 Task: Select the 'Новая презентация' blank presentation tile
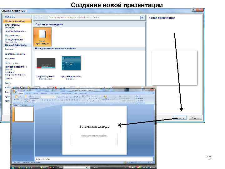pos(42,37)
